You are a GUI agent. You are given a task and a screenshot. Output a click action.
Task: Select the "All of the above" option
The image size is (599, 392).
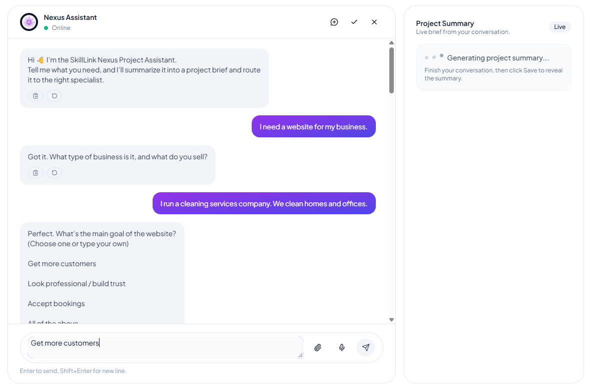[x=53, y=322]
